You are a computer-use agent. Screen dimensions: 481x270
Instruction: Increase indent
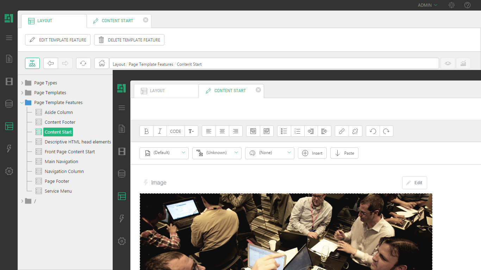click(324, 131)
